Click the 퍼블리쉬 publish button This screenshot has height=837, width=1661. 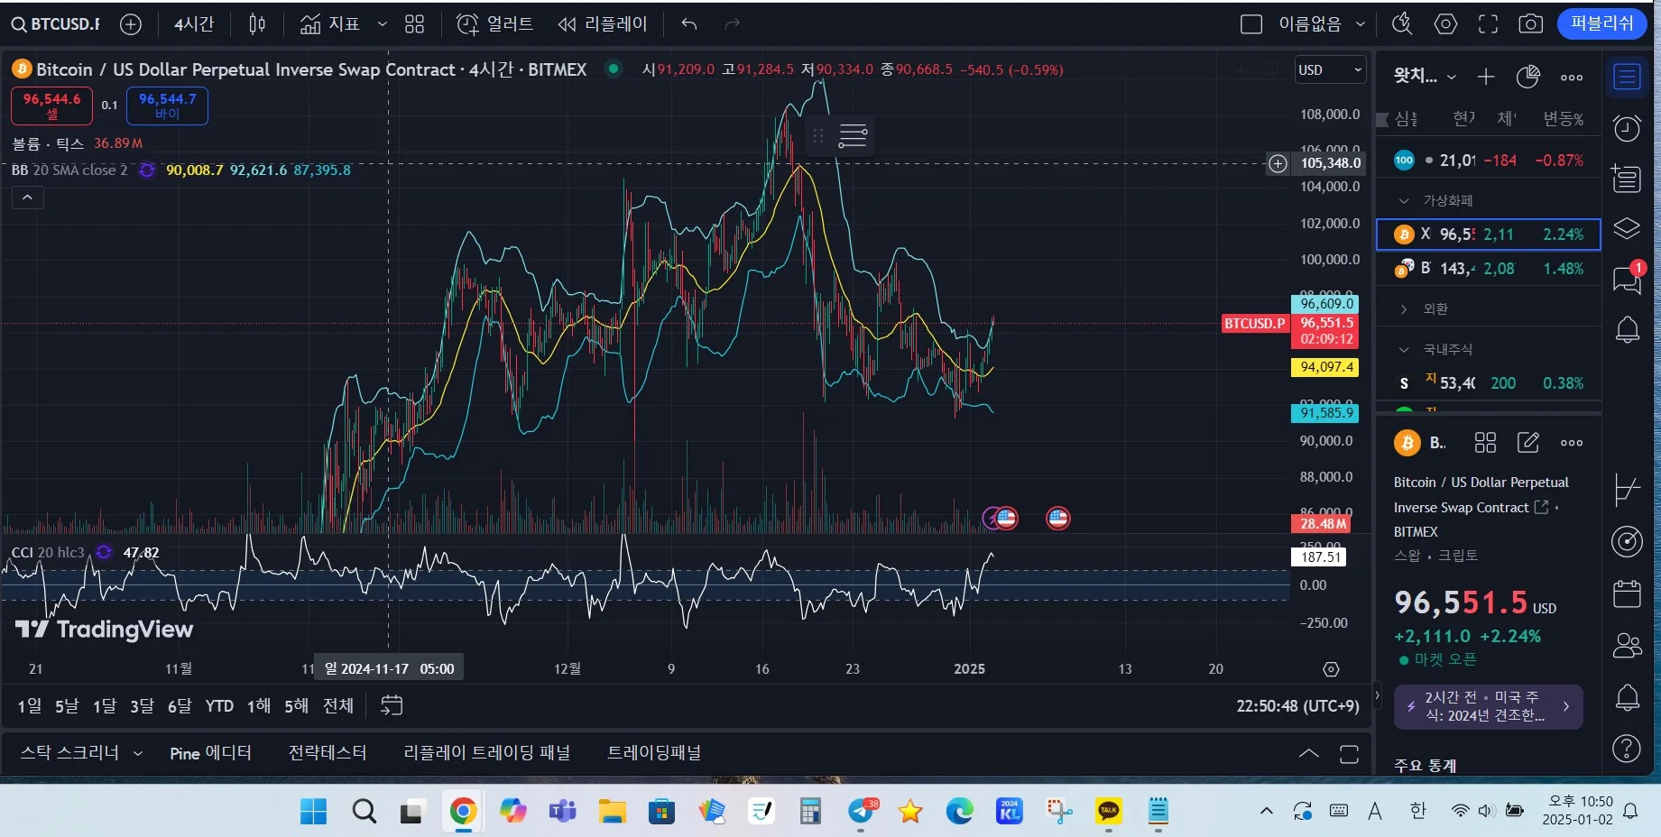click(1602, 23)
